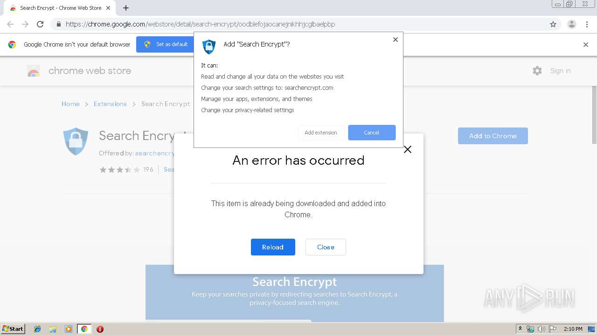This screenshot has height=335, width=597.
Task: Dismiss error dialog with X icon
Action: click(x=408, y=149)
